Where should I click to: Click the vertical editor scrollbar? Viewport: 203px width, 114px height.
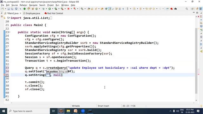196,61
